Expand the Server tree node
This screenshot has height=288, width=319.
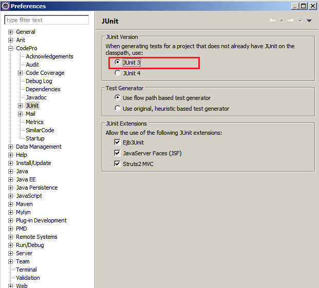(x=10, y=254)
